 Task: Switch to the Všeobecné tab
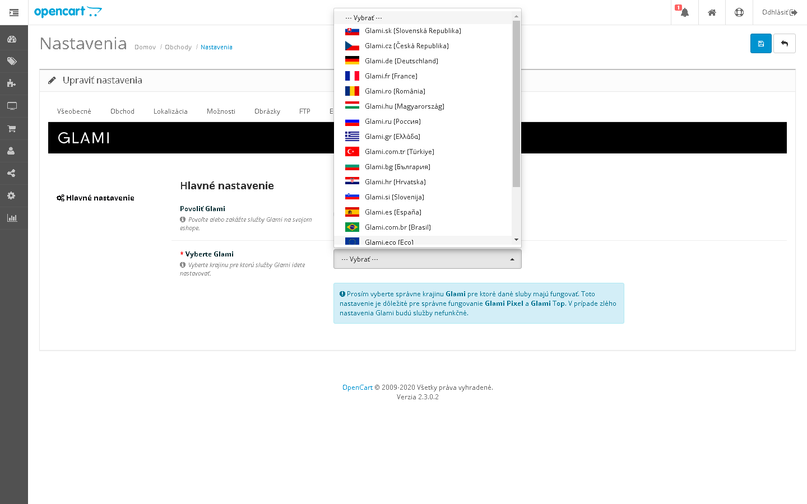click(74, 111)
